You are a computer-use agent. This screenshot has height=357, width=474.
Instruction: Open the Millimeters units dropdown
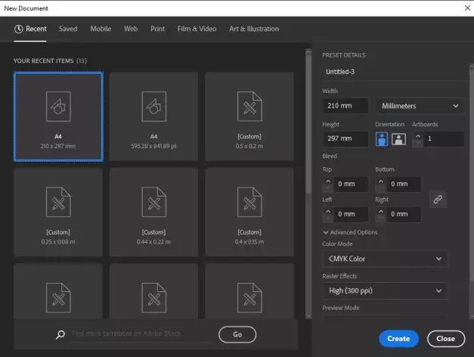420,106
